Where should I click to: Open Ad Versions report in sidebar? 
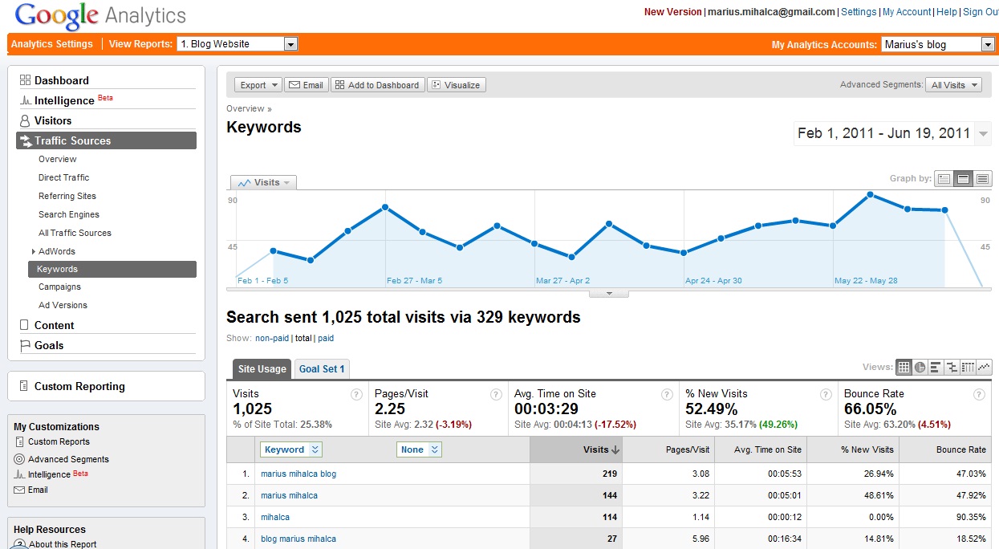(x=63, y=305)
